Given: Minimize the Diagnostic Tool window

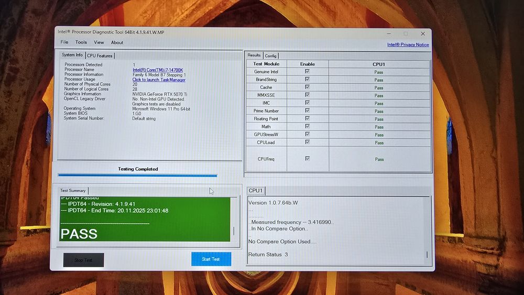Looking at the screenshot, I should coord(389,34).
